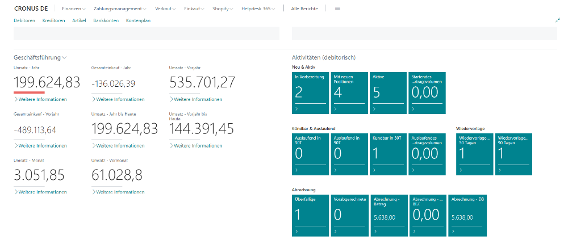Expand the Geschäftsführung section chevron

pyautogui.click(x=65, y=58)
